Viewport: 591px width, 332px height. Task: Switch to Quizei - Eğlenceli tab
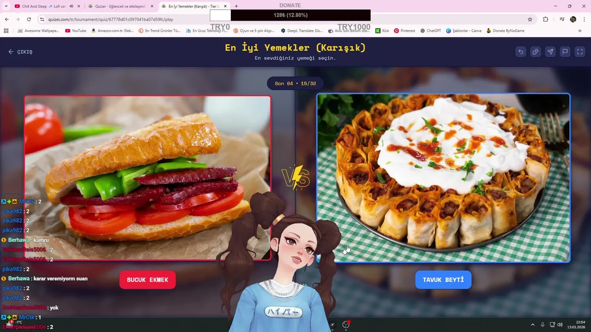(x=121, y=6)
